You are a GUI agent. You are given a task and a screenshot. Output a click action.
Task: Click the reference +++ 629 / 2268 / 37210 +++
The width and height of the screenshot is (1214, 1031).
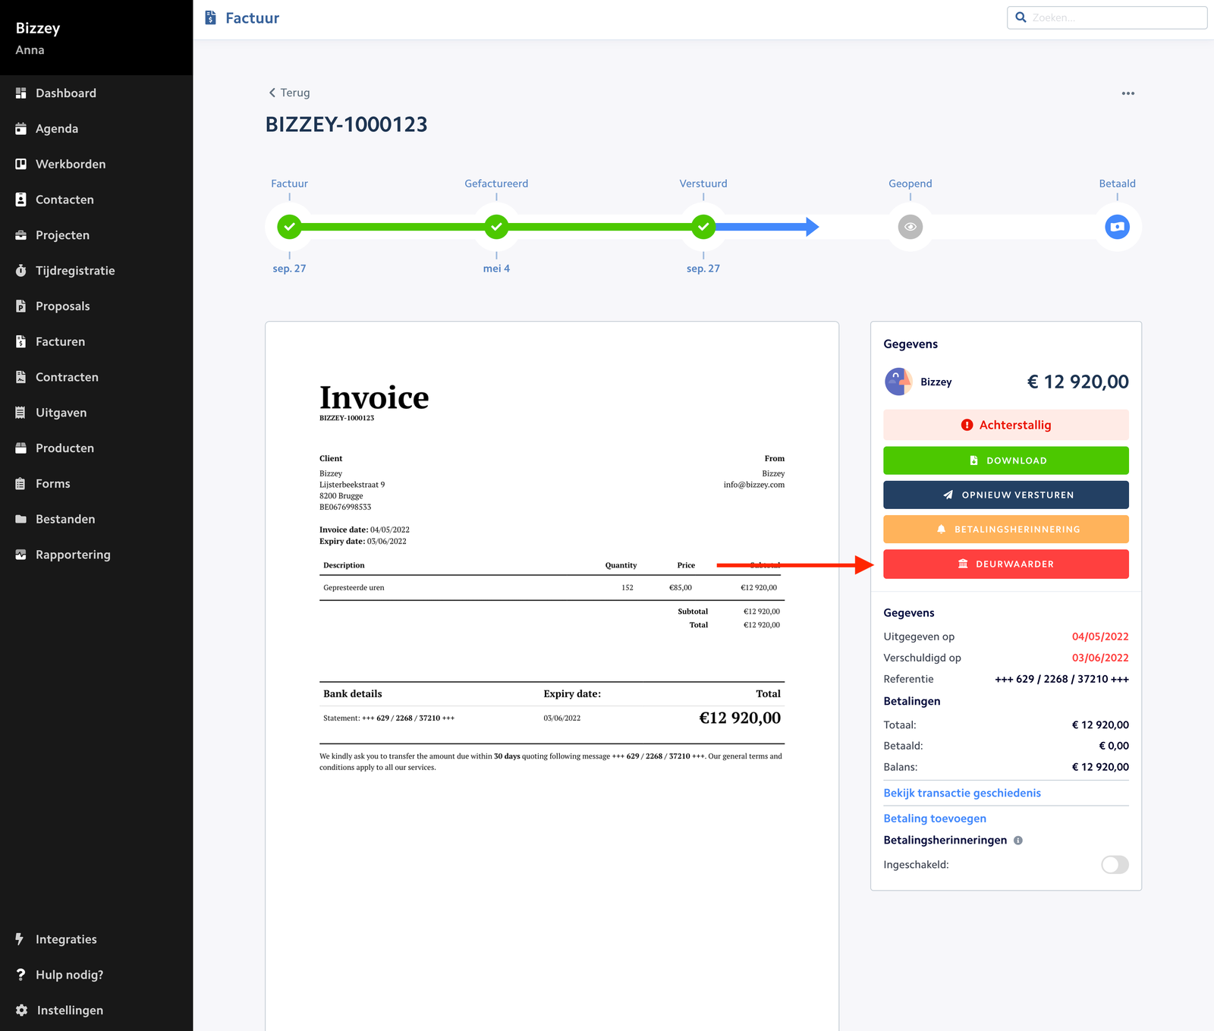pos(1061,679)
